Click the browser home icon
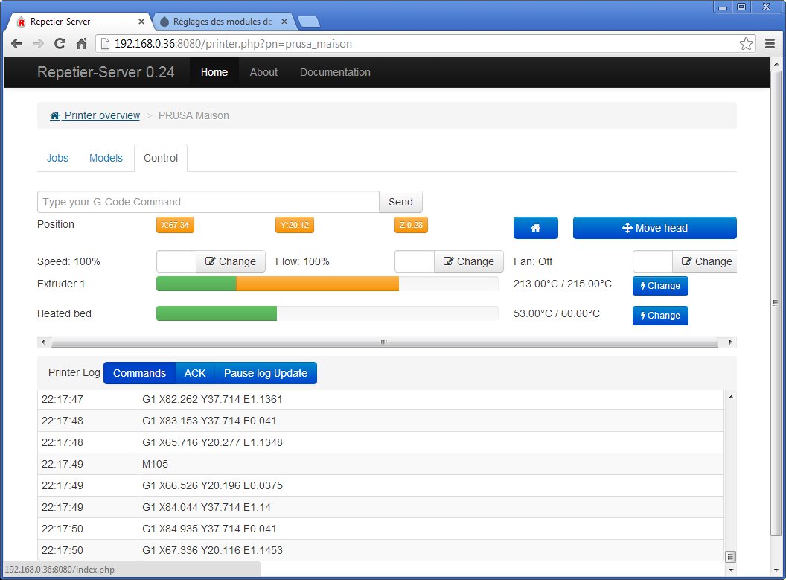 tap(82, 43)
